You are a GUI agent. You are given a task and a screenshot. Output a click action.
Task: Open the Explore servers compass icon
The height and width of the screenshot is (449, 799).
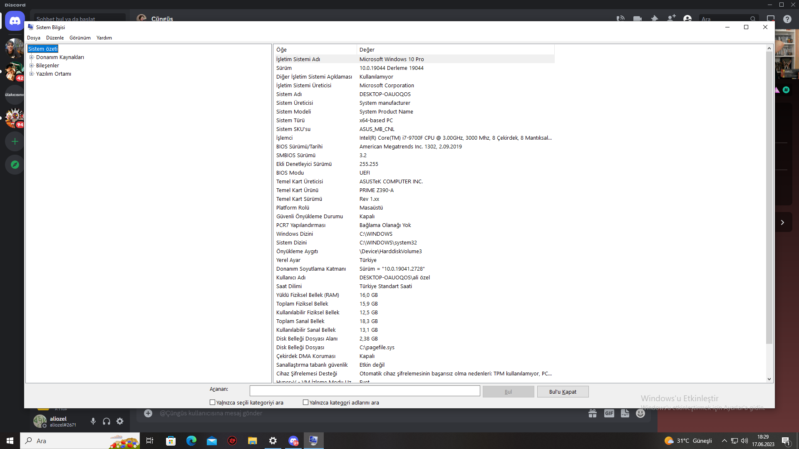coord(15,165)
